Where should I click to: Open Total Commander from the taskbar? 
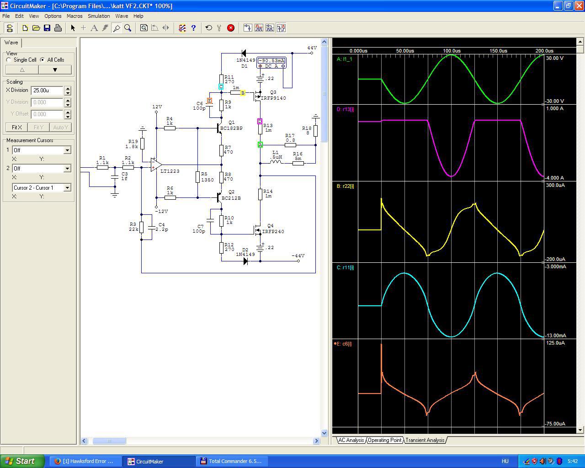(234, 461)
